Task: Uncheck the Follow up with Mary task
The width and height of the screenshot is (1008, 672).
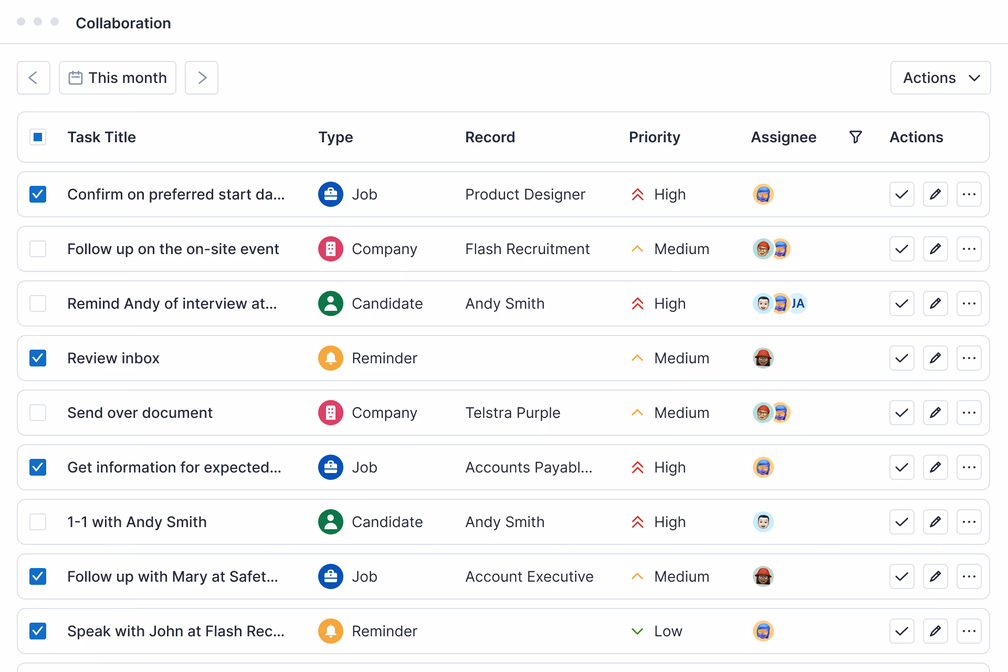Action: 38,576
